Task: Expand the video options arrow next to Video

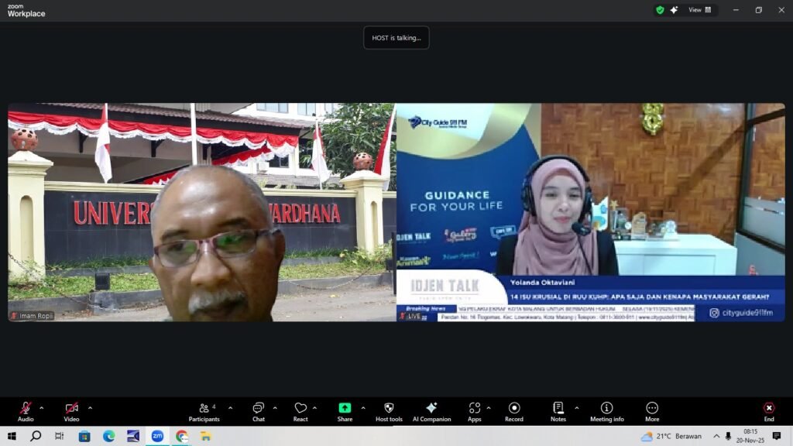Action: coord(90,408)
